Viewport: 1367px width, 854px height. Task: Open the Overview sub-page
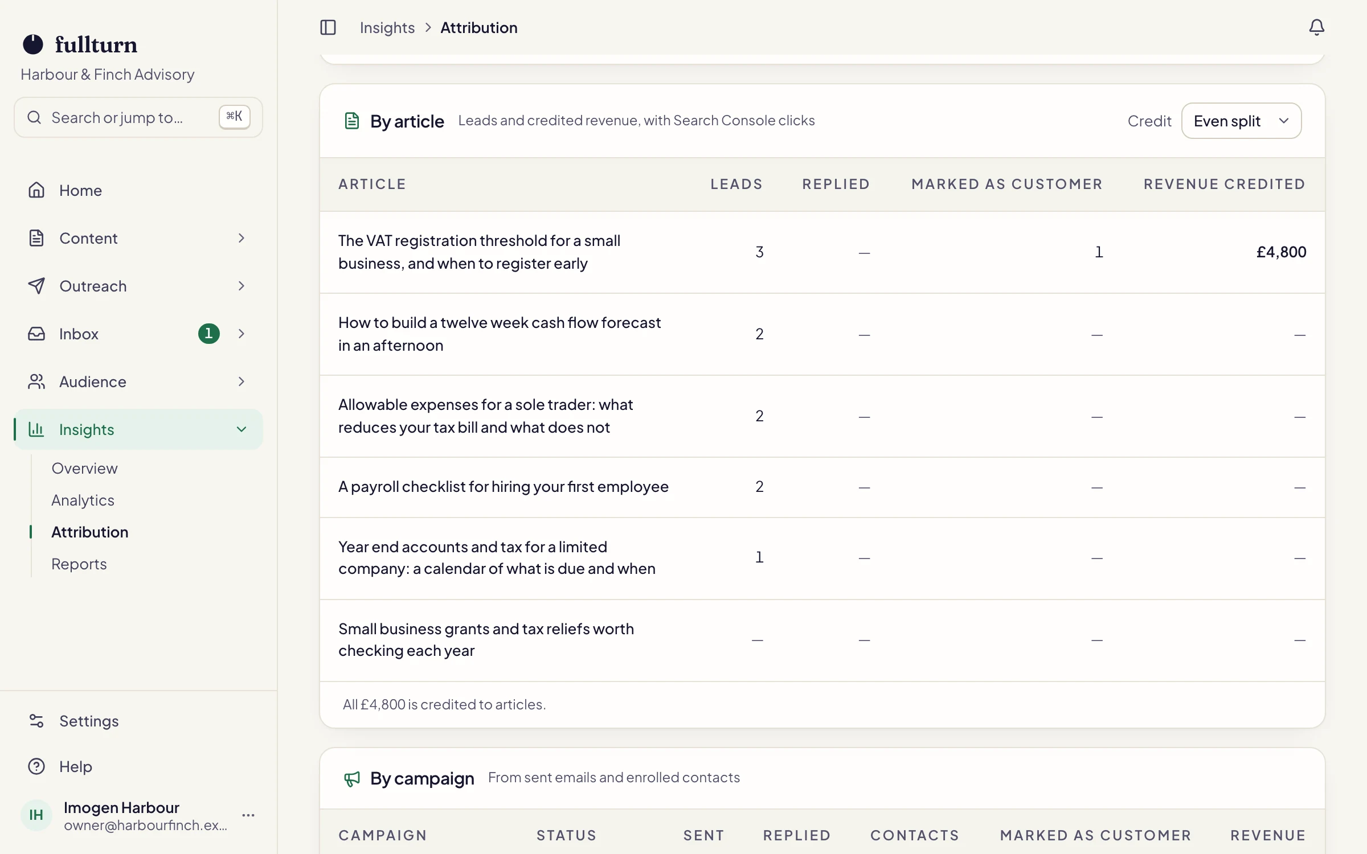coord(84,468)
